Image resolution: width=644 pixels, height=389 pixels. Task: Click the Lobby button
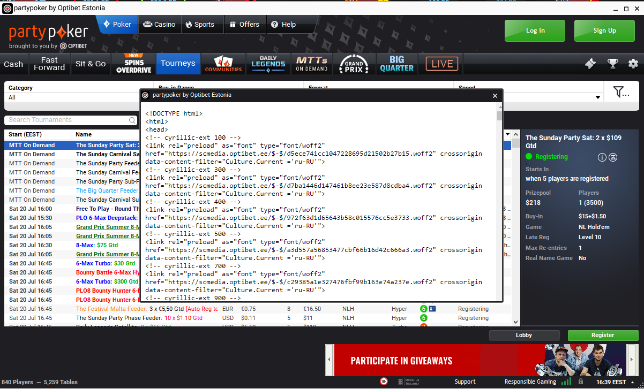point(524,335)
